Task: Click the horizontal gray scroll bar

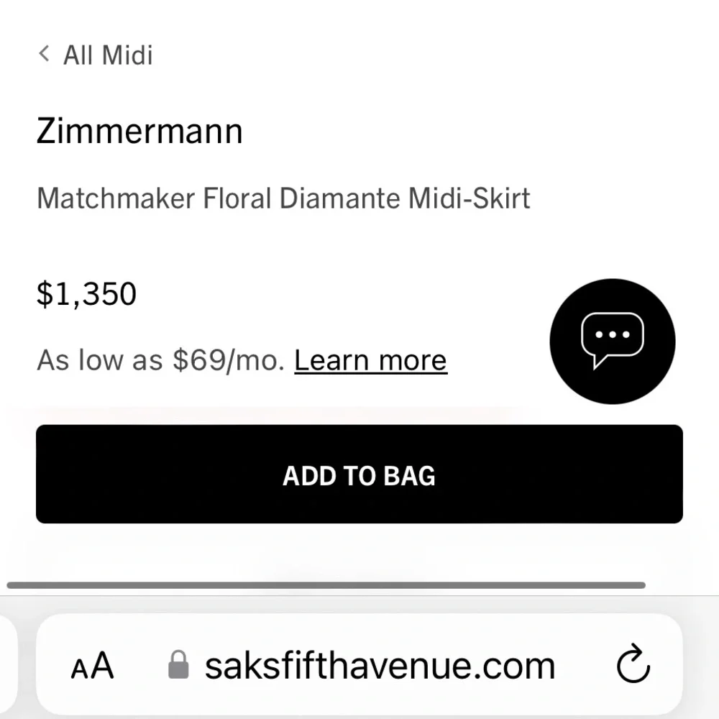Action: pyautogui.click(x=326, y=585)
